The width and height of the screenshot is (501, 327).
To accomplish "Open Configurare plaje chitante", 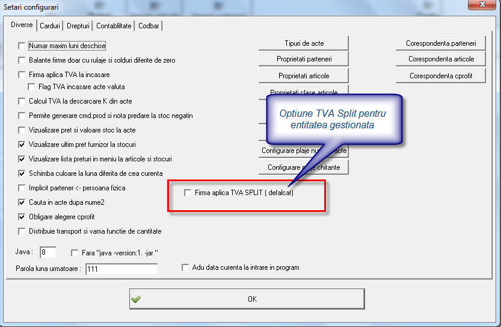I will pos(304,167).
